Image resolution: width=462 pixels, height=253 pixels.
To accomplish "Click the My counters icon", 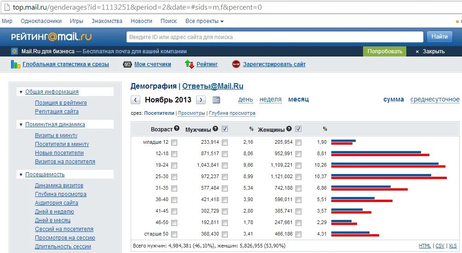I will (127, 64).
